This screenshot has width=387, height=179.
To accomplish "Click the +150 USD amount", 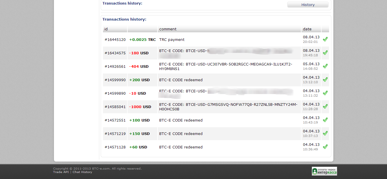I will 139,134.
